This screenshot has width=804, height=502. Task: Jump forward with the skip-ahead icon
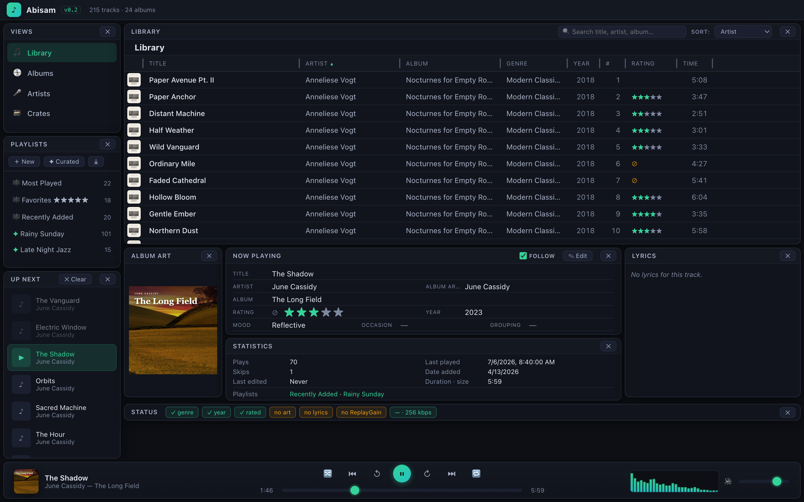pos(427,474)
